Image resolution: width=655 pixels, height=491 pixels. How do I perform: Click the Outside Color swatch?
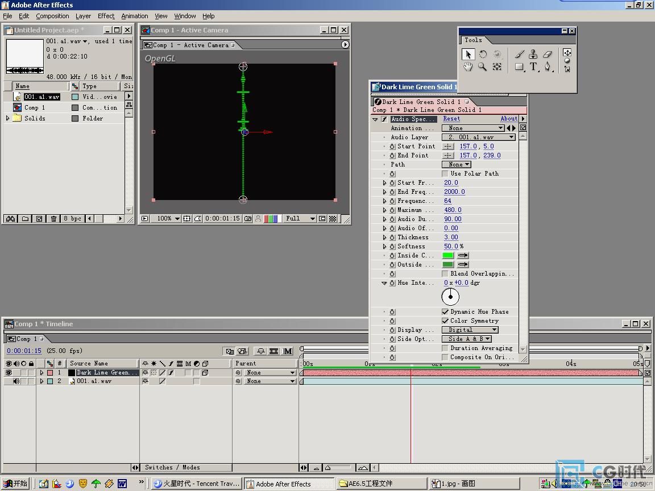[x=448, y=264]
